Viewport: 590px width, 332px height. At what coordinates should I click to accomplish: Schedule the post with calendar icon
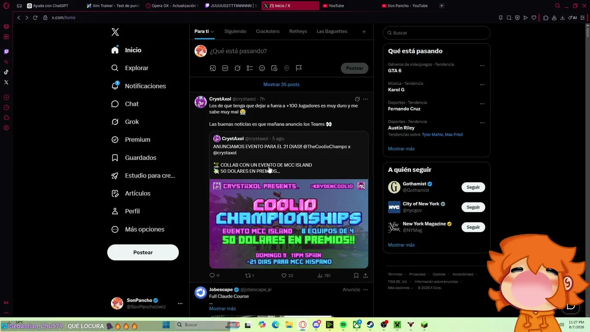click(x=274, y=68)
